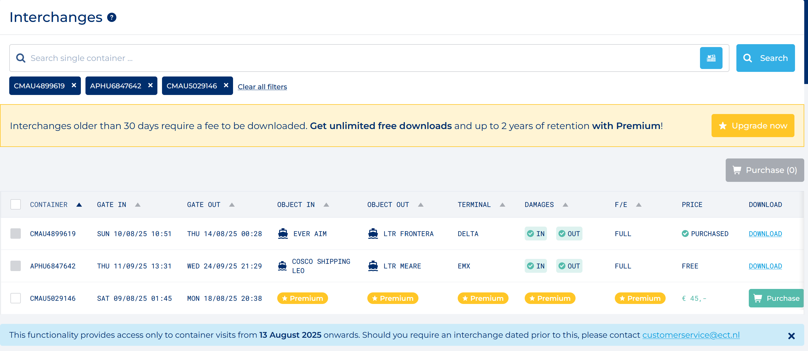Image resolution: width=808 pixels, height=351 pixels.
Task: Tick the select-all checkbox in table header
Action: click(15, 205)
